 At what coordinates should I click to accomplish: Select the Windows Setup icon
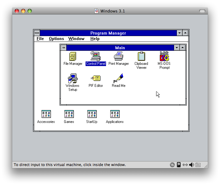pos(73,78)
